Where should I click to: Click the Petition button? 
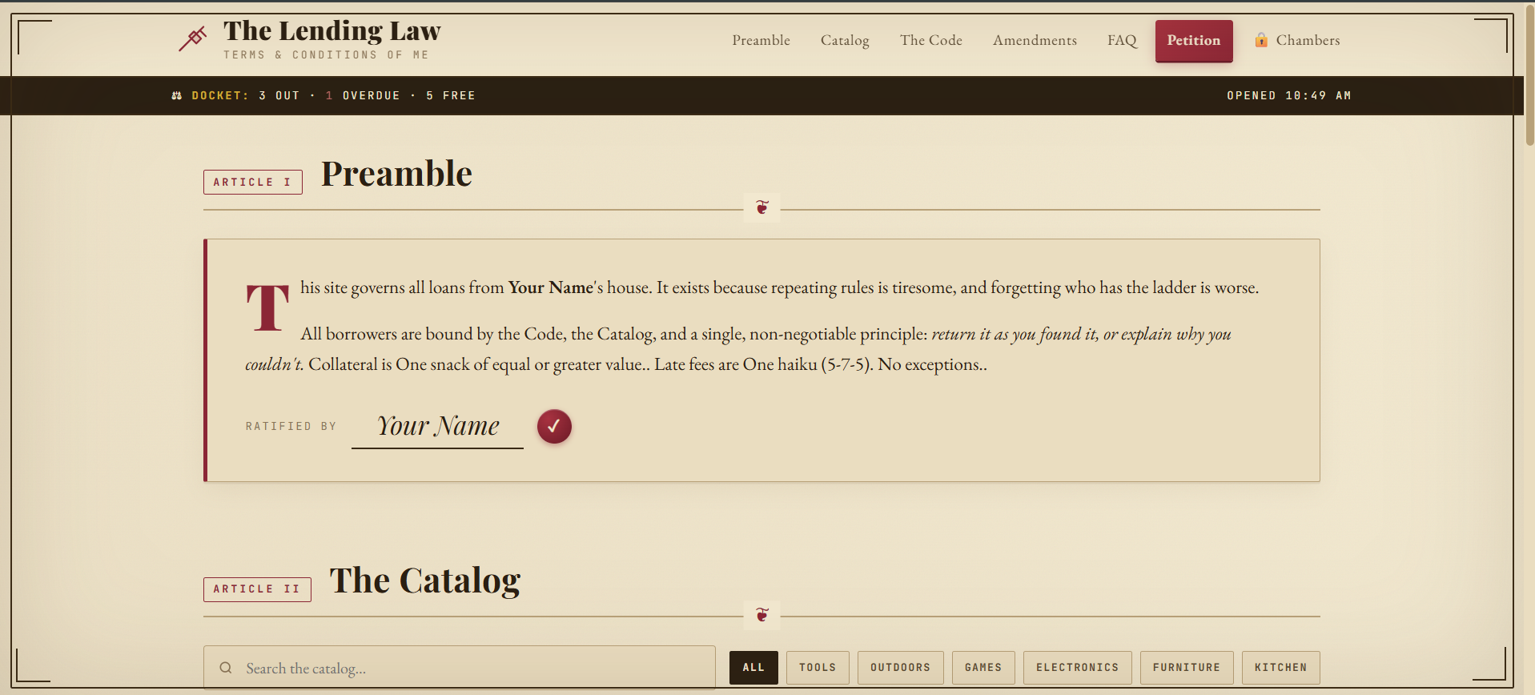point(1194,41)
